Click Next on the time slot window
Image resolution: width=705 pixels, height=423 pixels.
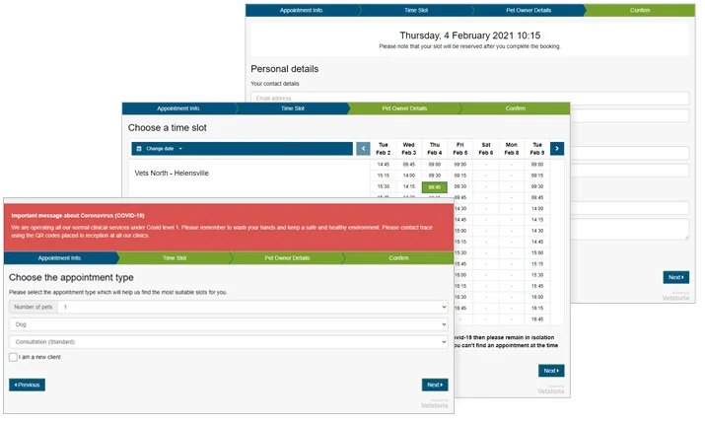coord(551,371)
